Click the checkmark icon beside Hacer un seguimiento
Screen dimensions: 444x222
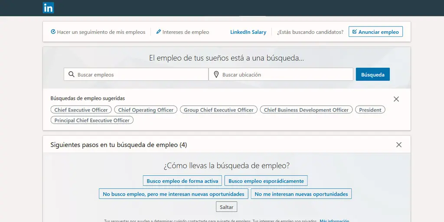(53, 32)
